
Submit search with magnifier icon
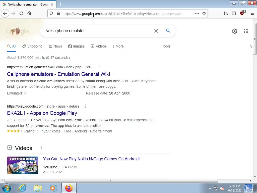tap(168, 31)
